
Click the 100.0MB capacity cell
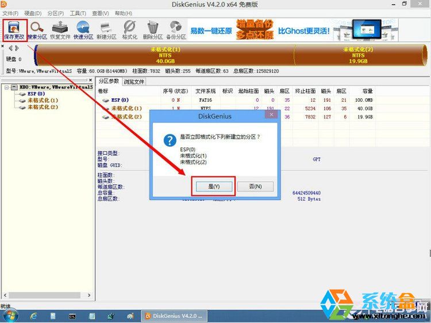[x=364, y=100]
